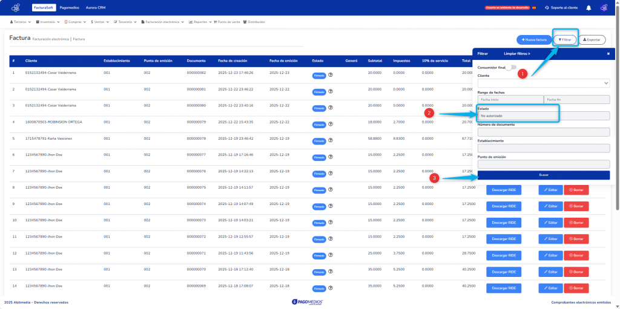620x309 pixels.
Task: Click the notification bell icon
Action: click(588, 8)
